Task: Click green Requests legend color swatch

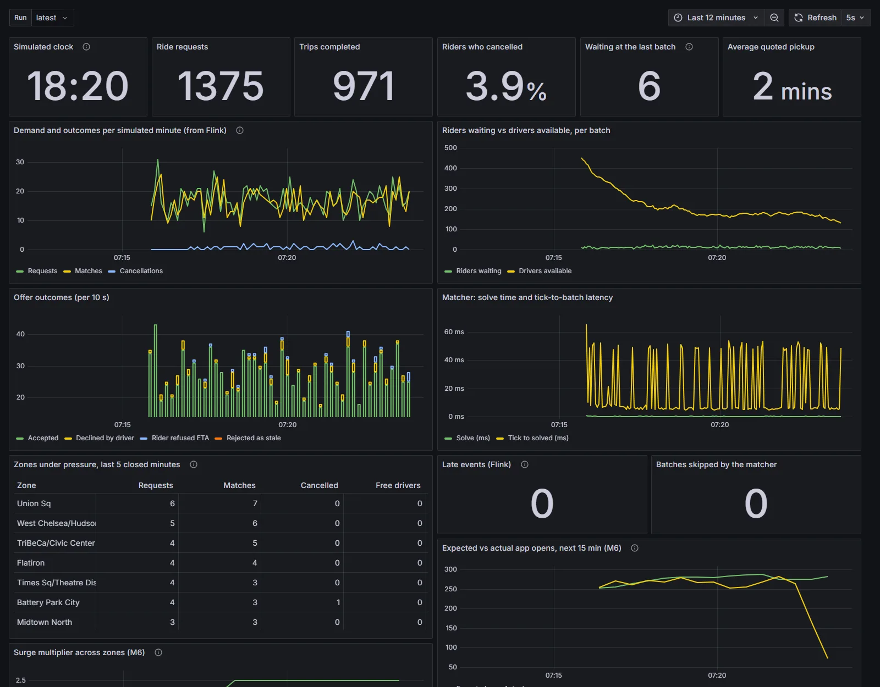Action: (20, 272)
